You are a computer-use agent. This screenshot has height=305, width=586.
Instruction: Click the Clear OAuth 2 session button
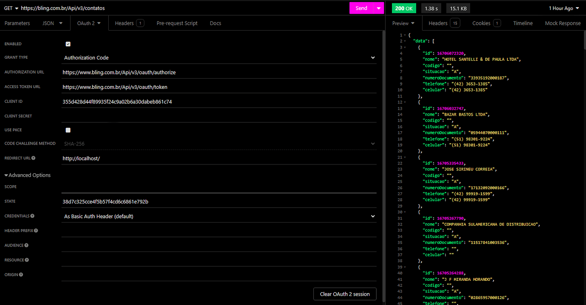[344, 294]
